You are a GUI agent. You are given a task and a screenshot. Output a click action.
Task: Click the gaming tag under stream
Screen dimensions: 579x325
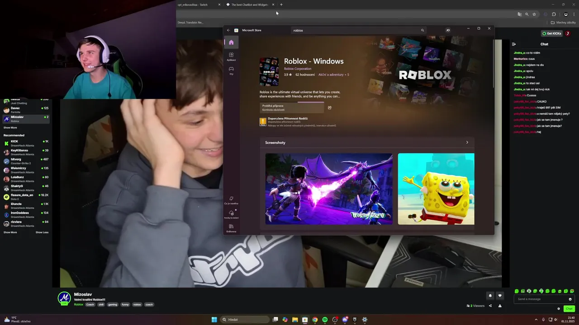pyautogui.click(x=113, y=305)
